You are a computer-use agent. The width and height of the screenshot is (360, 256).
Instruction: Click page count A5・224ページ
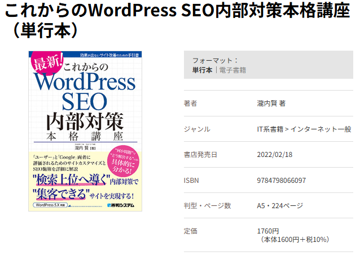pos(280,205)
